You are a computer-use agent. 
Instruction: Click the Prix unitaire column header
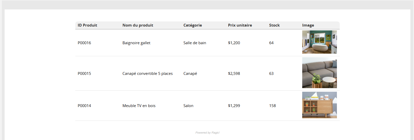click(240, 25)
